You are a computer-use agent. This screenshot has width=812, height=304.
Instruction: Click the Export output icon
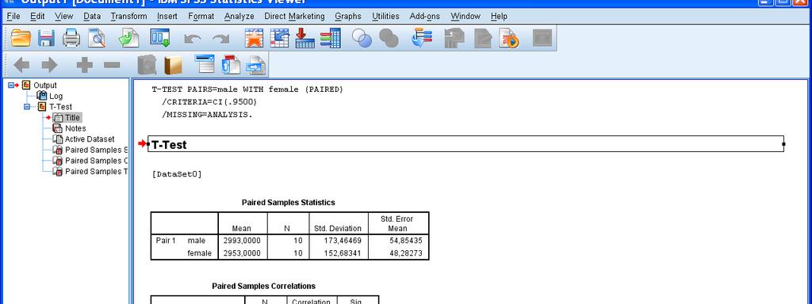tap(128, 38)
